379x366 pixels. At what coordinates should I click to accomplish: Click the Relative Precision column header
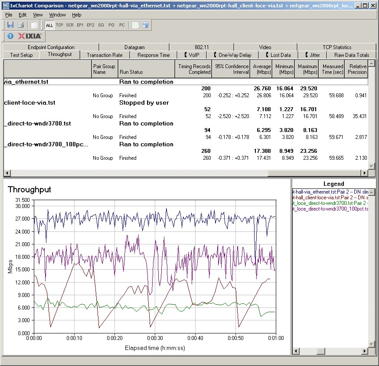[x=356, y=69]
